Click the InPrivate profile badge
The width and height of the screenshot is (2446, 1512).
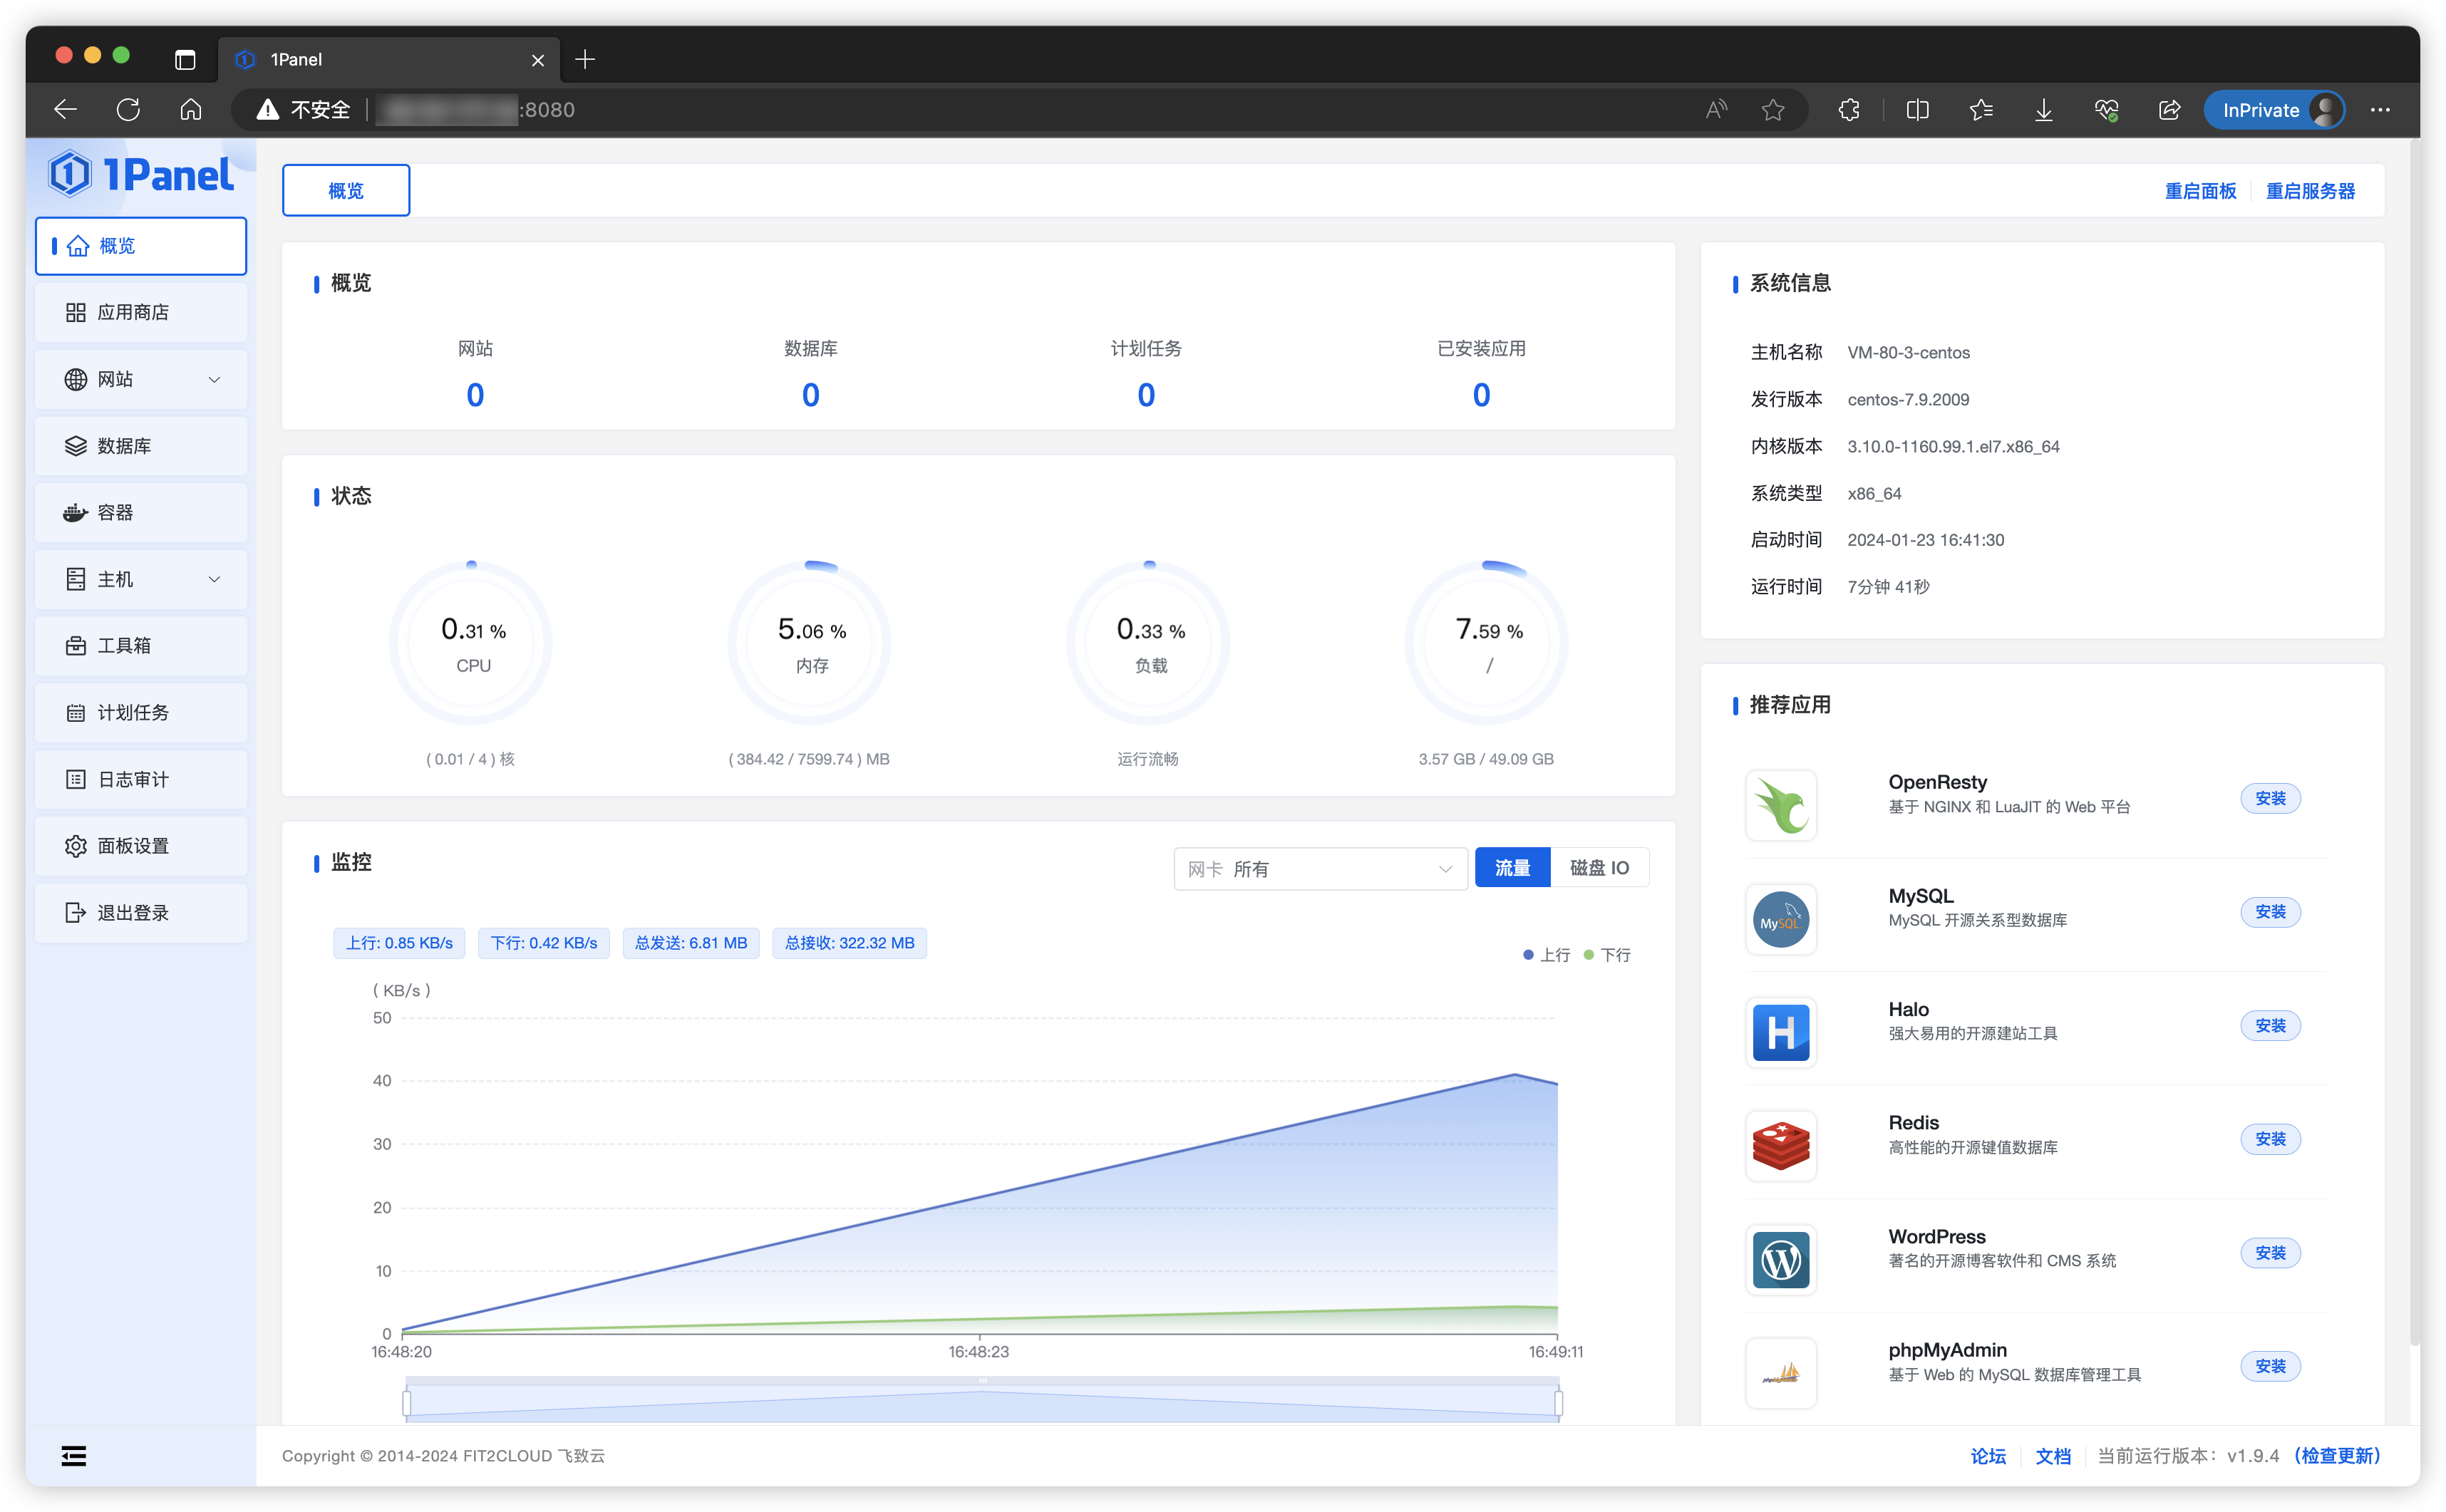(x=2274, y=110)
